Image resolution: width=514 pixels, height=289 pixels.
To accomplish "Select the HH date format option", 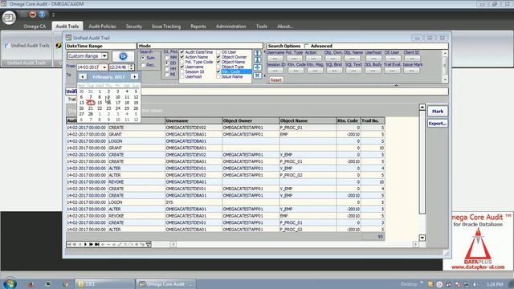I will tap(167, 69).
